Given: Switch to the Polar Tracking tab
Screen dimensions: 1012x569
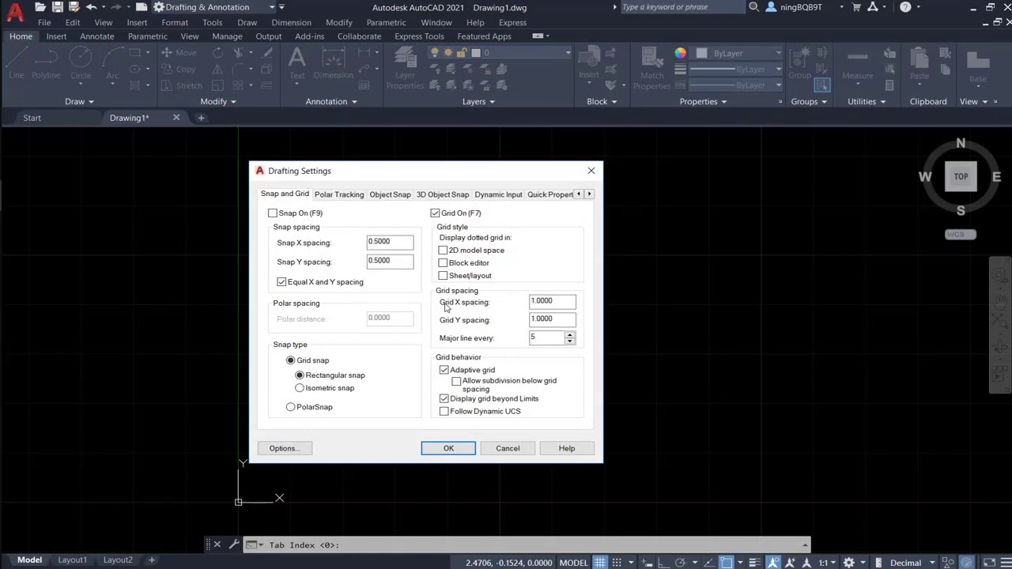Looking at the screenshot, I should 339,194.
